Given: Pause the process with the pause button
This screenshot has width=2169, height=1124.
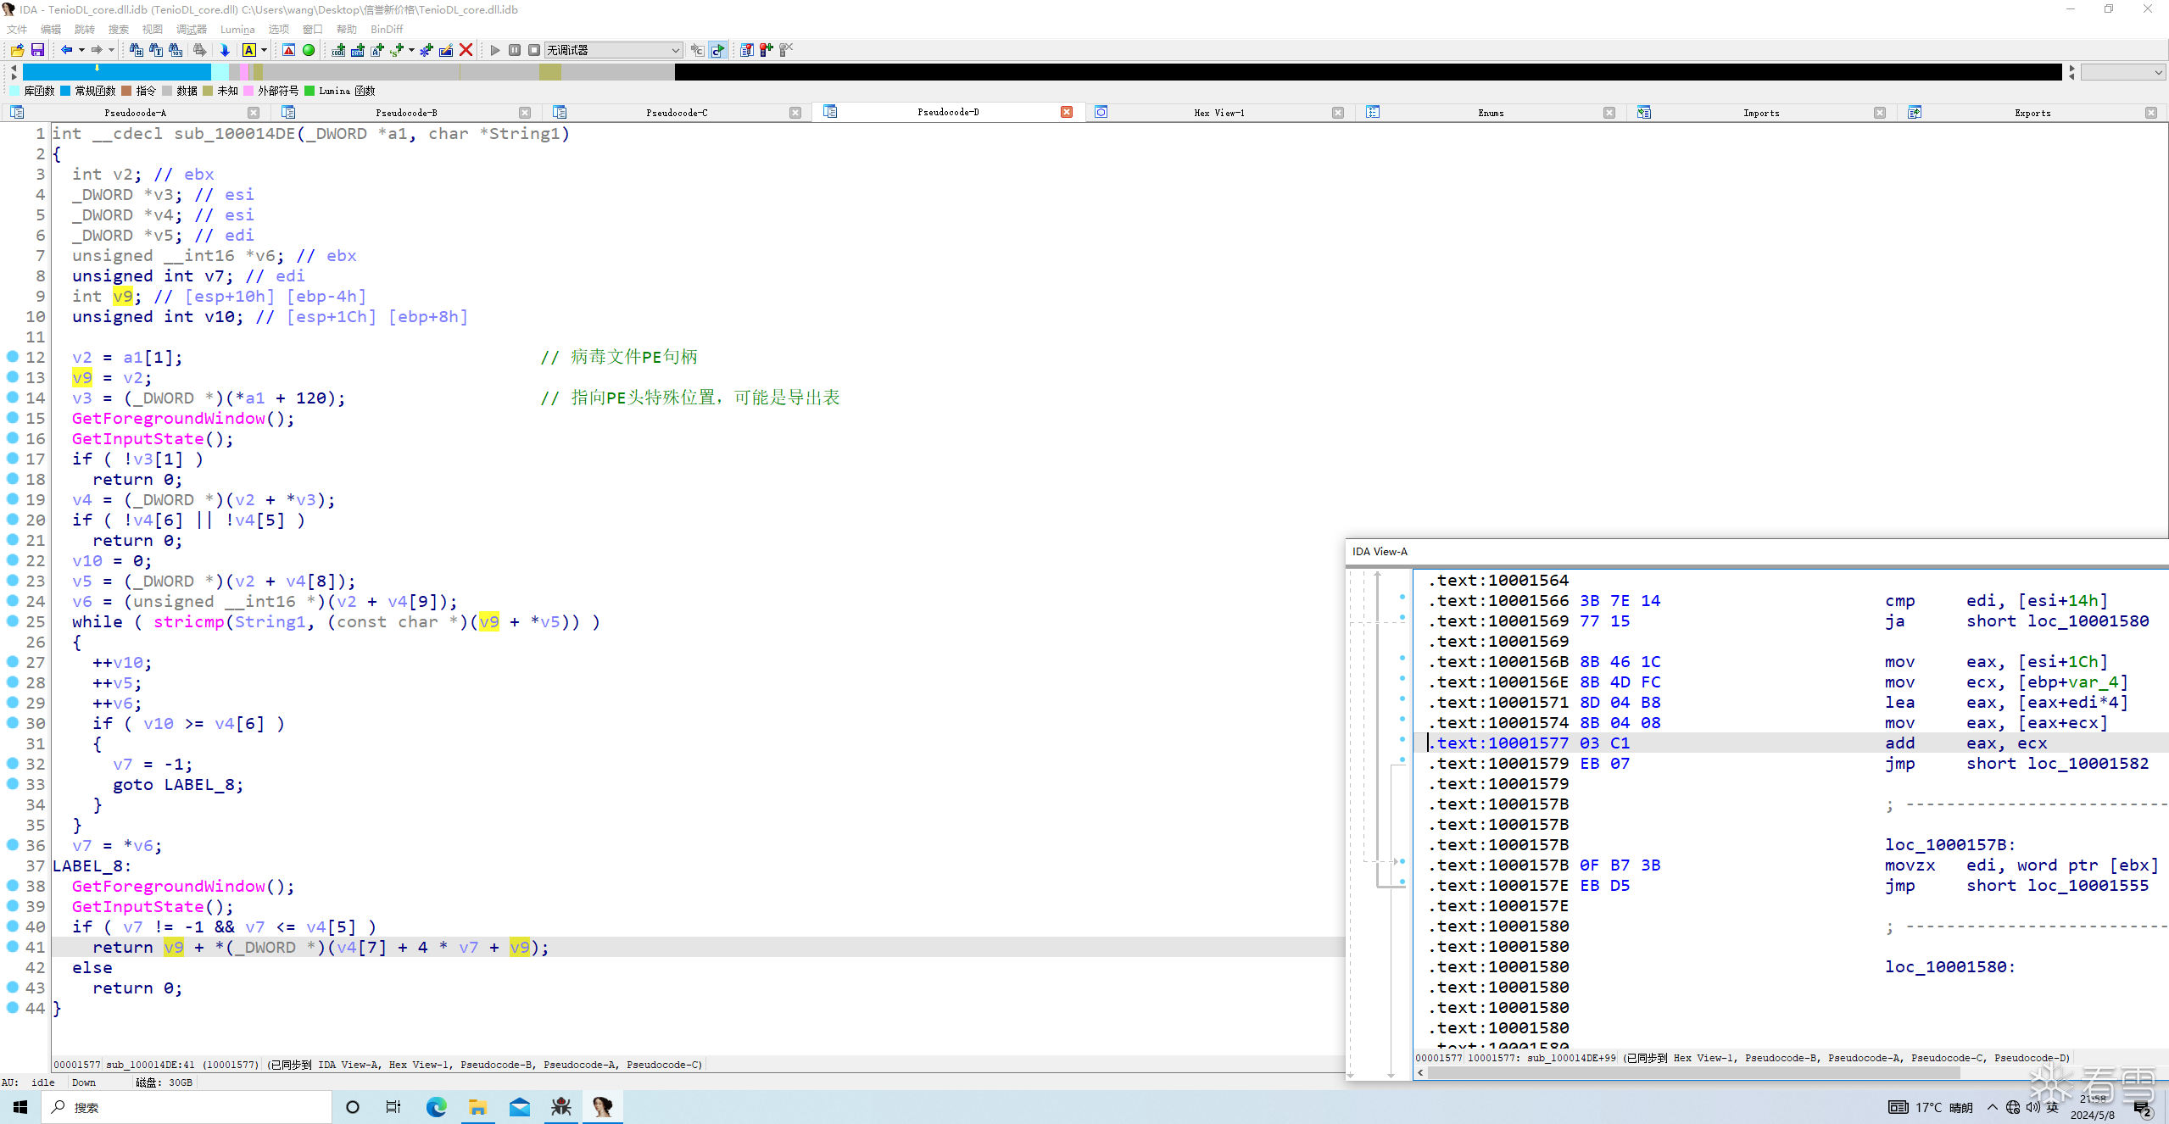Looking at the screenshot, I should (x=515, y=50).
